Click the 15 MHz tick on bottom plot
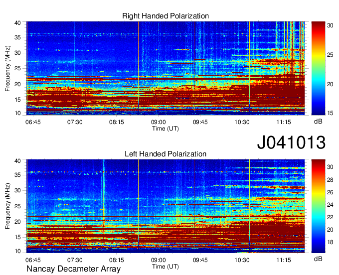 pos(17,237)
